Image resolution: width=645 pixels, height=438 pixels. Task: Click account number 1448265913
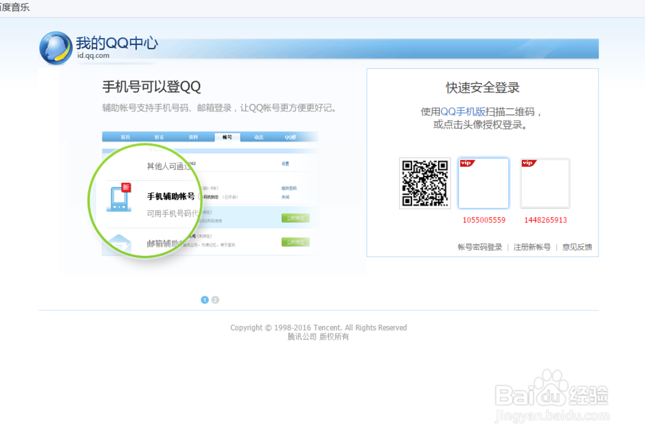pyautogui.click(x=546, y=220)
